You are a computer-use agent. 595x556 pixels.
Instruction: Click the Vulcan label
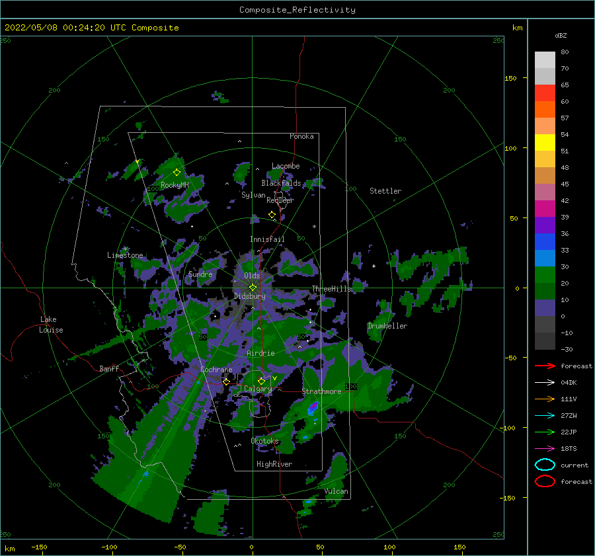337,491
